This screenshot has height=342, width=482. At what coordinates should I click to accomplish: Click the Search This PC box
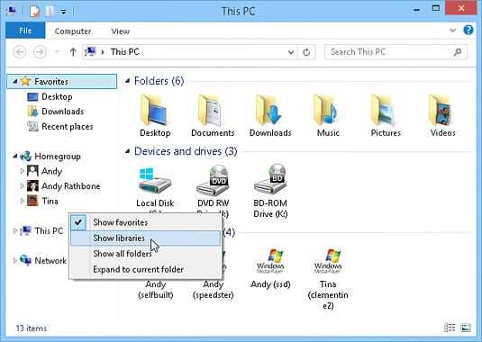(x=396, y=52)
